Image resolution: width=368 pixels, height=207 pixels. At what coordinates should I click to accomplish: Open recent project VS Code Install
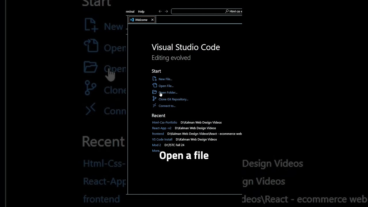pos(162,139)
